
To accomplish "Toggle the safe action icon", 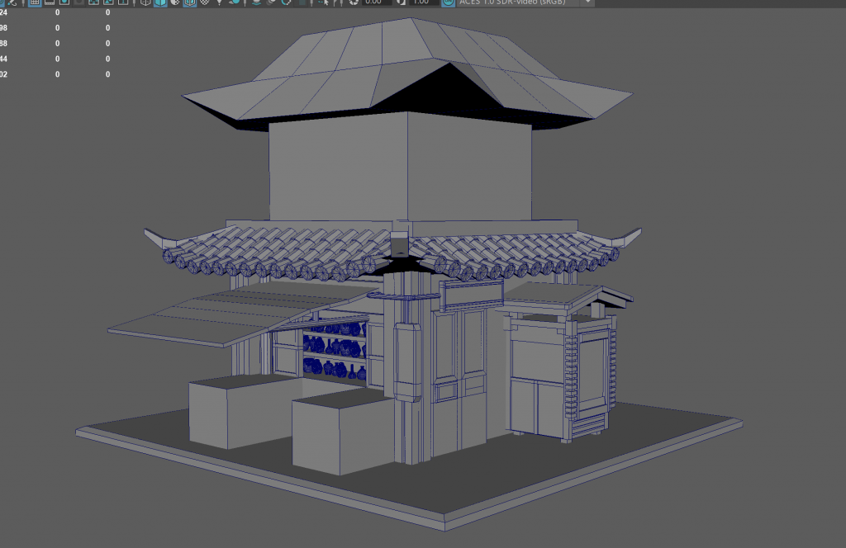I will click(x=108, y=2).
